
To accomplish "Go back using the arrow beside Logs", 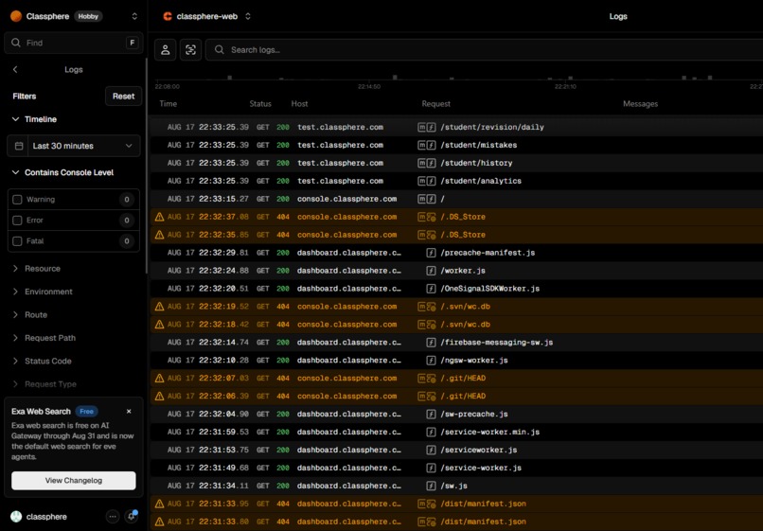I will 15,70.
